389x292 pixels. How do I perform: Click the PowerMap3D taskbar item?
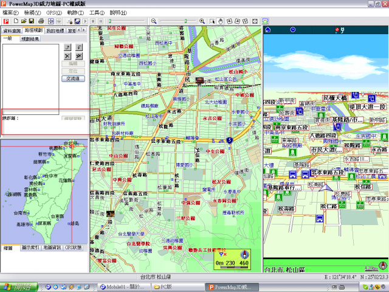[x=232, y=287]
